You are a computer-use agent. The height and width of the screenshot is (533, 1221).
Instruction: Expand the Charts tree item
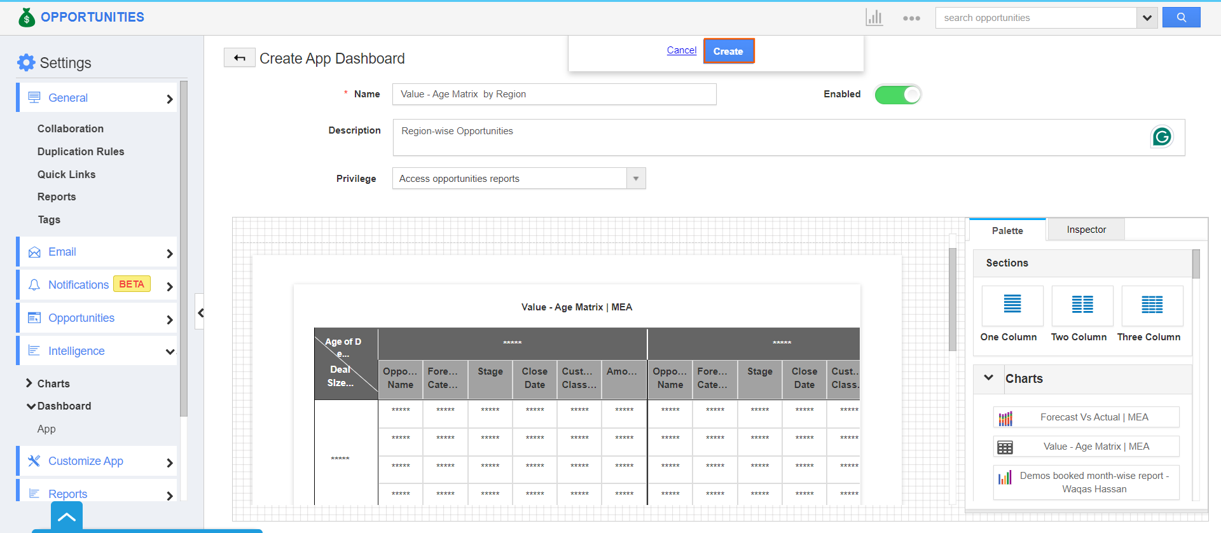(29, 383)
